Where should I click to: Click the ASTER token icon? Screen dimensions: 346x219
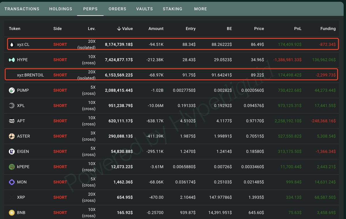(x=12, y=136)
